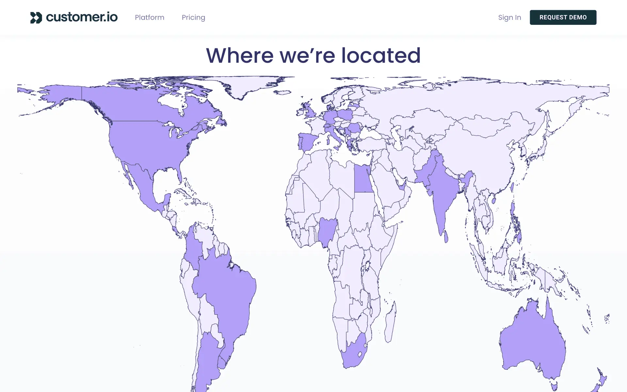Open the Platform menu
This screenshot has height=392, width=627.
coord(150,18)
